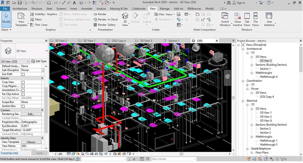Viewport: 303px width, 163px height.
Task: Choose Render in Cloud
Action: point(105,20)
